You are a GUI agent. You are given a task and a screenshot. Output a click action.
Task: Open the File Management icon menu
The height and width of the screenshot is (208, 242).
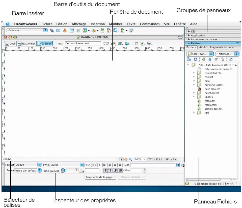pyautogui.click(x=120, y=44)
